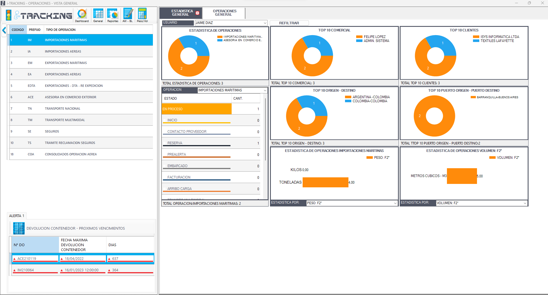
Task: Close the Estadistica General tab
Action: click(197, 13)
